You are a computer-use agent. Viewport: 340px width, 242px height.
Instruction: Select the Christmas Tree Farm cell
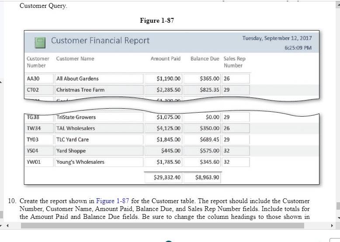(x=99, y=90)
